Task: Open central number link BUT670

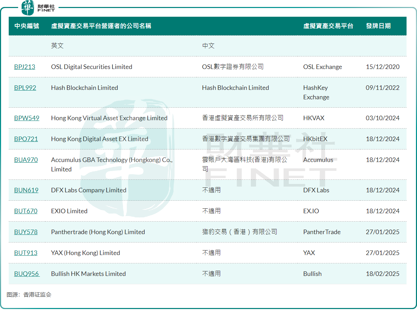Action: tap(25, 211)
